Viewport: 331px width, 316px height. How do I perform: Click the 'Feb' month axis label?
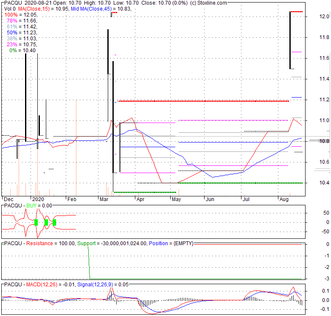72,199
